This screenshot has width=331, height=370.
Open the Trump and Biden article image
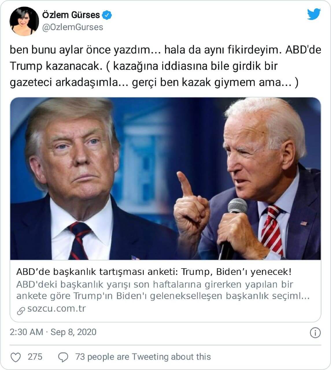coord(165,179)
